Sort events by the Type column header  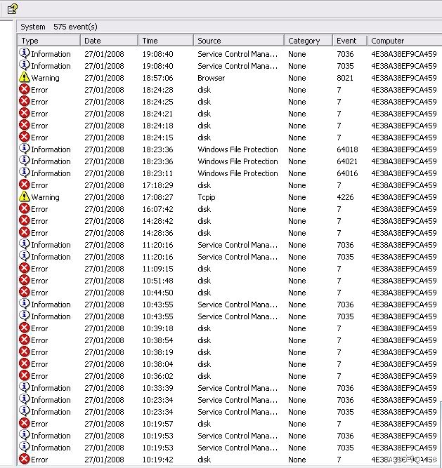tap(49, 41)
